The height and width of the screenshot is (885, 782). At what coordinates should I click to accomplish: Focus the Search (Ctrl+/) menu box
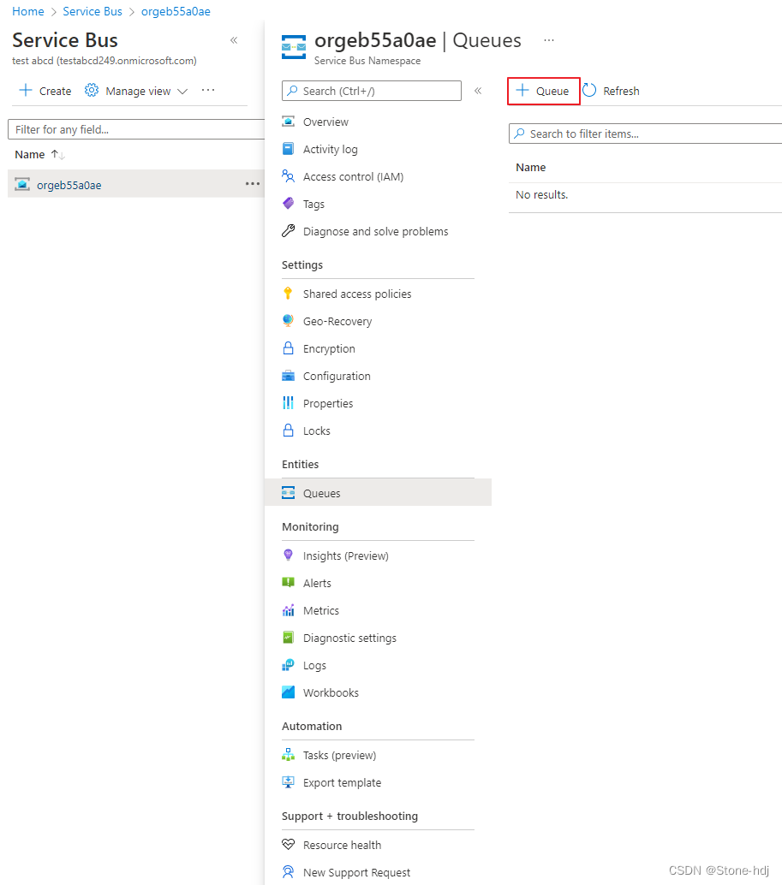pos(372,91)
